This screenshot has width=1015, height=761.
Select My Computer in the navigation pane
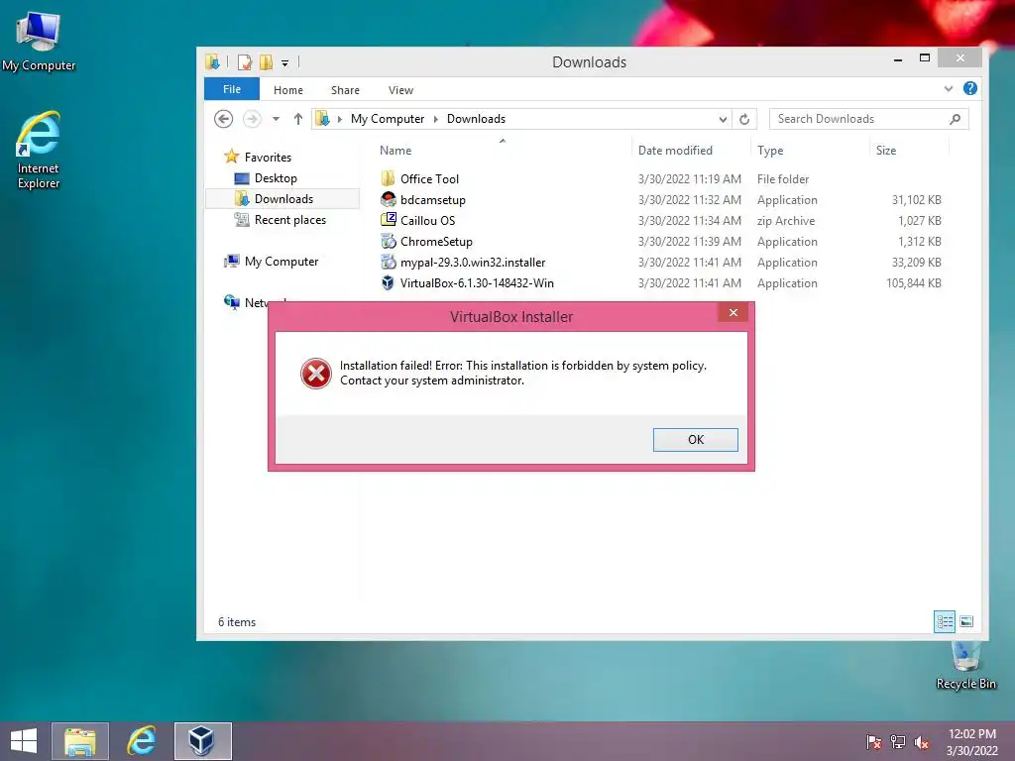(281, 262)
